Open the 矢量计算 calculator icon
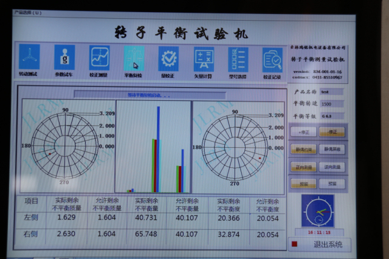The width and height of the screenshot is (389, 259). (204, 60)
